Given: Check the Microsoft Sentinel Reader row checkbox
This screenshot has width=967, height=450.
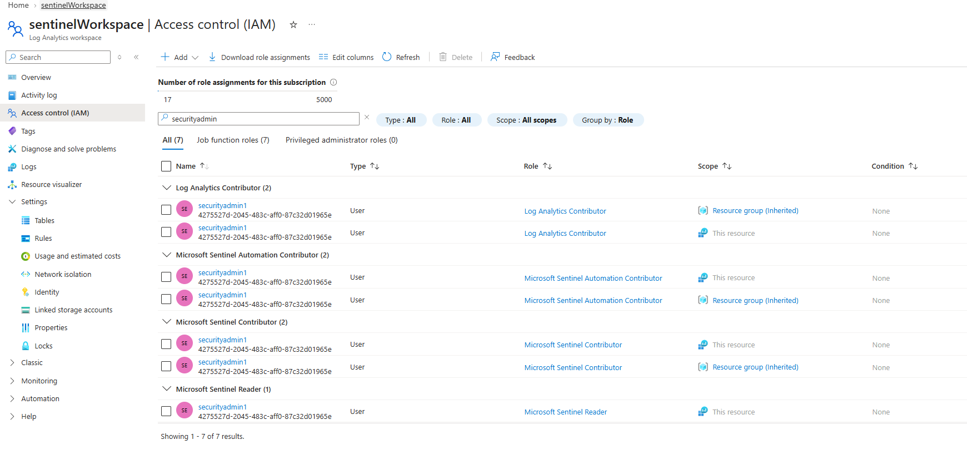Looking at the screenshot, I should coord(166,411).
